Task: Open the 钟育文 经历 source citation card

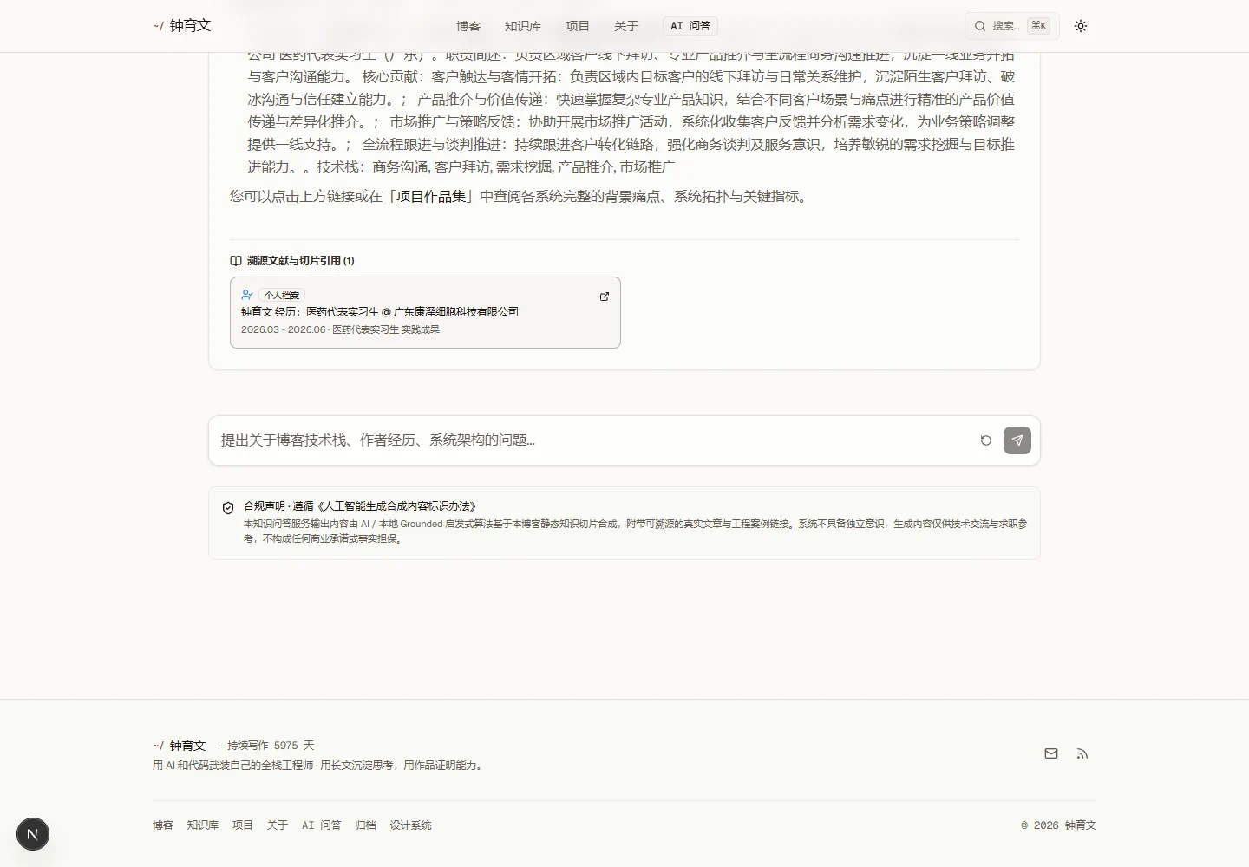Action: (425, 312)
